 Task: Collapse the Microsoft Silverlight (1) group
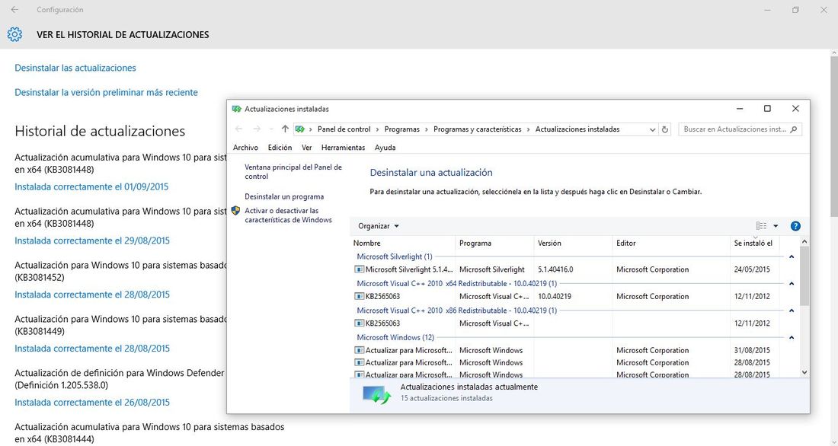(792, 257)
